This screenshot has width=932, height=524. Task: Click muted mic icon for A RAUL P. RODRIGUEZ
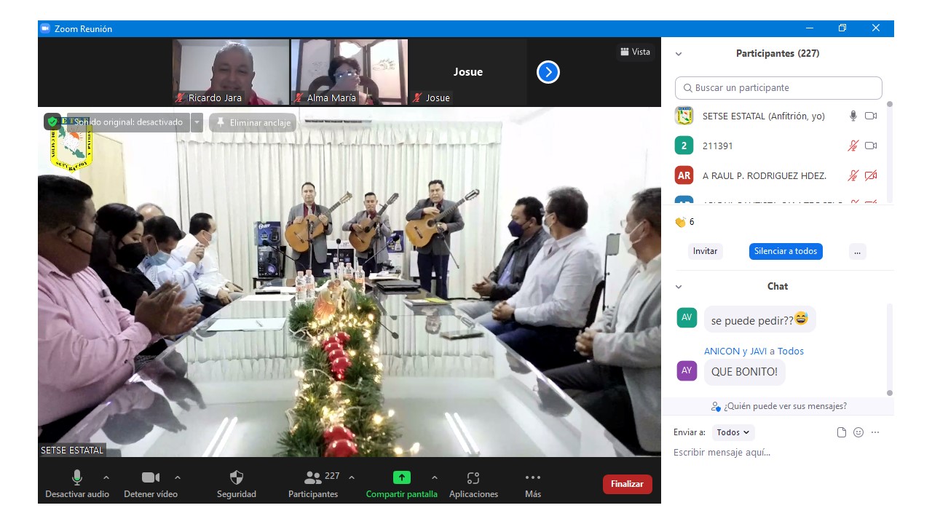point(853,175)
